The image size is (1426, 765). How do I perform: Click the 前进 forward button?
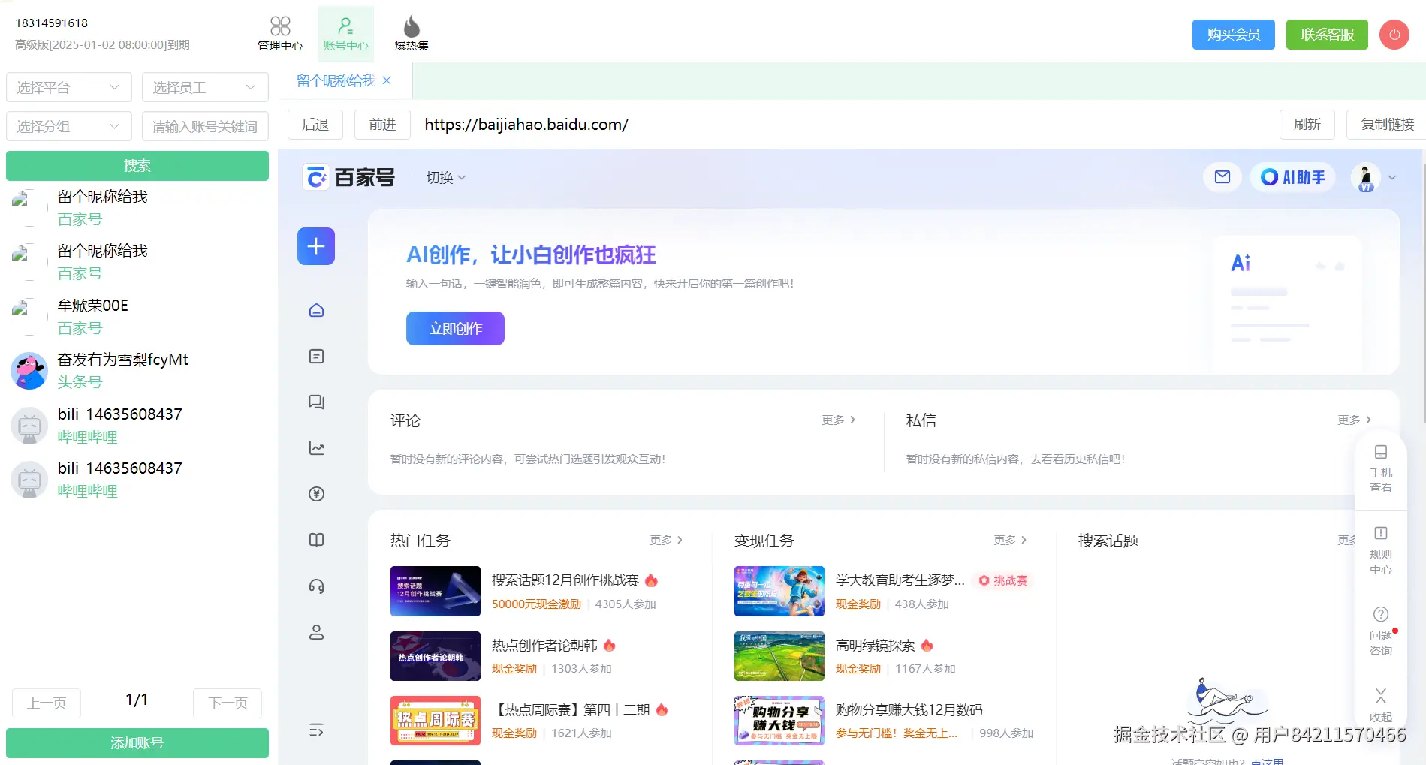(x=382, y=125)
